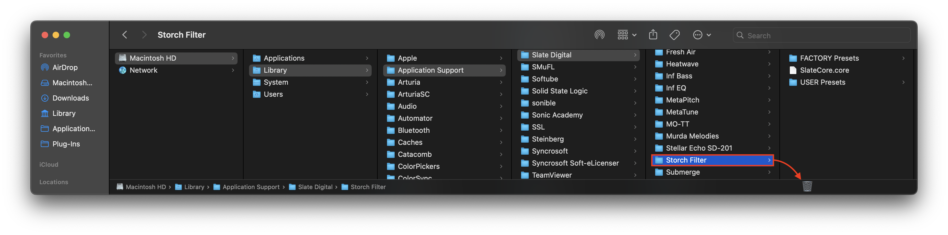948x235 pixels.
Task: Click the Tags toolbar icon
Action: [x=675, y=35]
